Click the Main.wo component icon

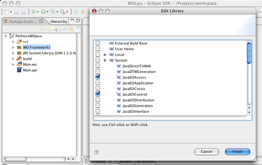19,64
